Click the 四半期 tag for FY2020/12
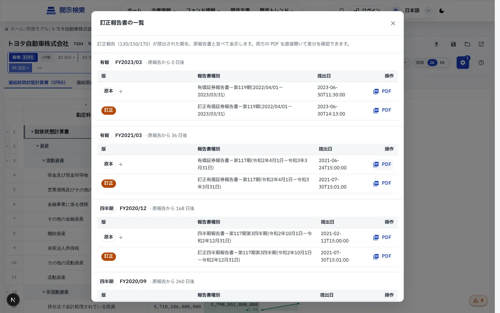Screen dimensions: 500x313 (x=107, y=209)
